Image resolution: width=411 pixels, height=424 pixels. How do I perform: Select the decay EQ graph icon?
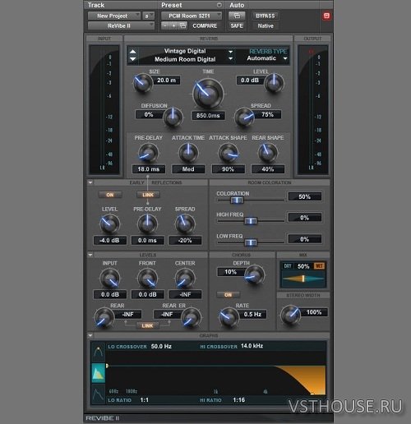98,352
